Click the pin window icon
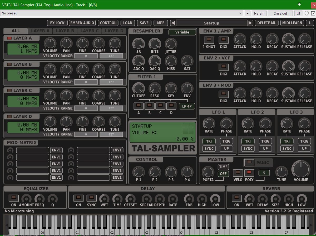The image size is (316, 236). click(x=299, y=4)
